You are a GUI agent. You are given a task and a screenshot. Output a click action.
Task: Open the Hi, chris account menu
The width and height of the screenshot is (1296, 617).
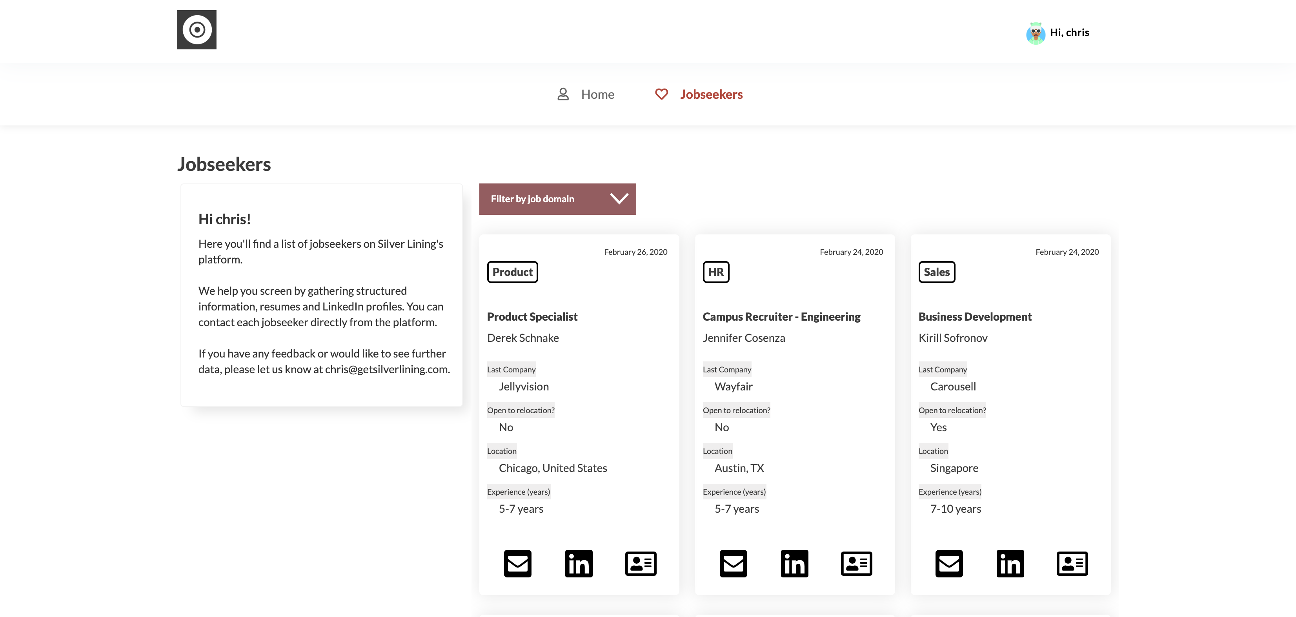[x=1069, y=33]
